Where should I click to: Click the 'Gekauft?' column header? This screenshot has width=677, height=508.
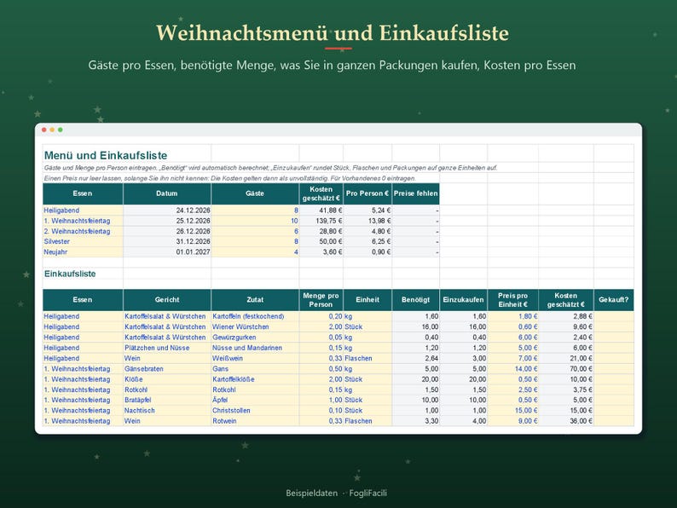614,300
